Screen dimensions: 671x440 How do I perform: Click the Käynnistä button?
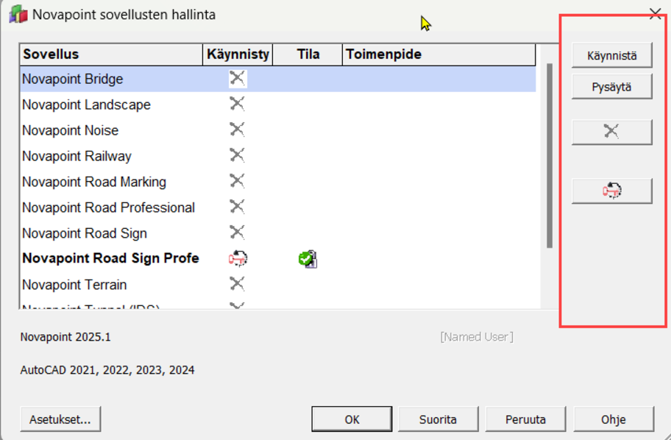[611, 55]
